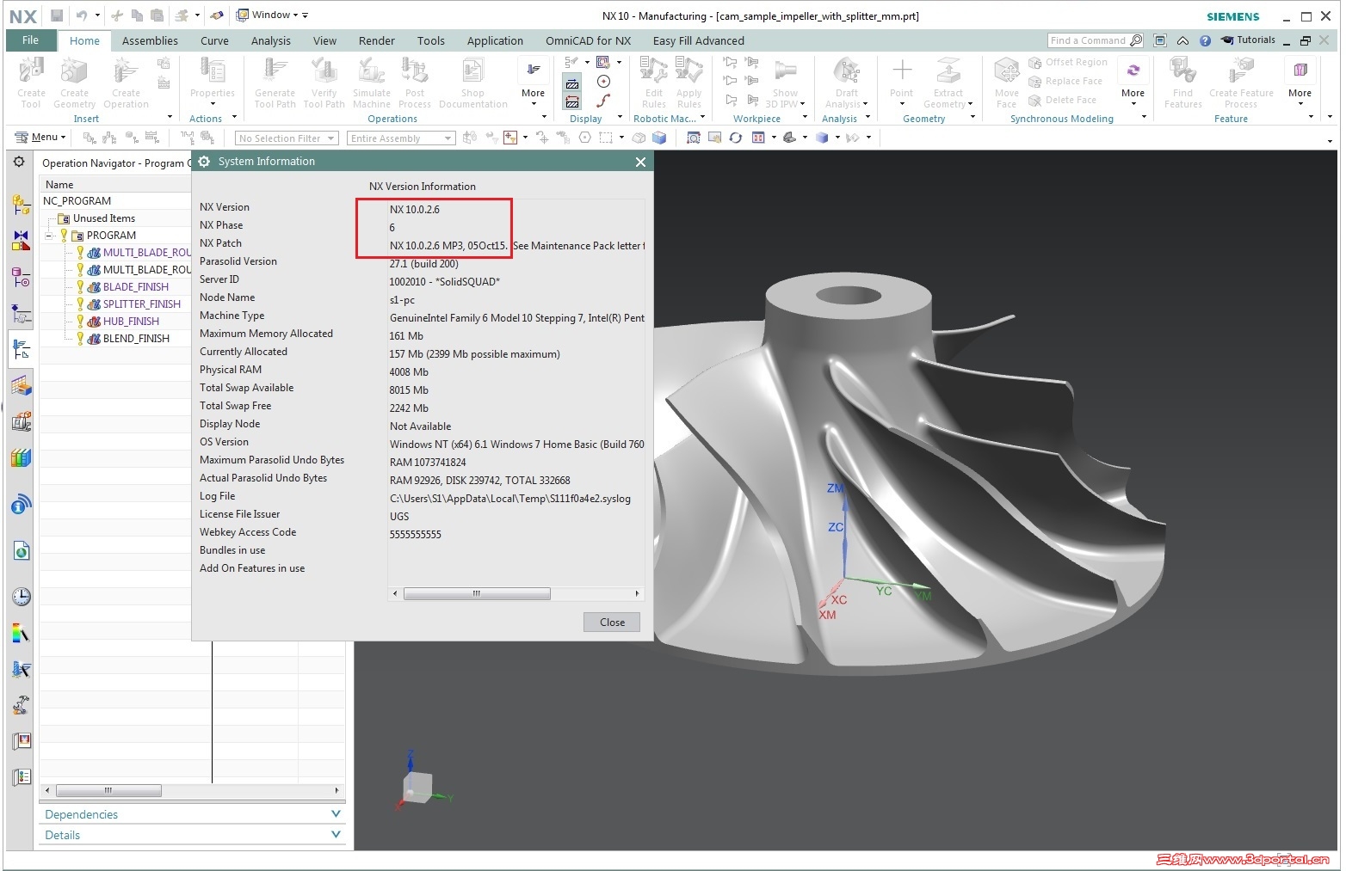This screenshot has width=1346, height=871.
Task: Open the Tutorials link
Action: coord(1248,40)
